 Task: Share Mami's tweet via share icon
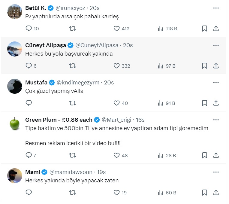click(216, 193)
